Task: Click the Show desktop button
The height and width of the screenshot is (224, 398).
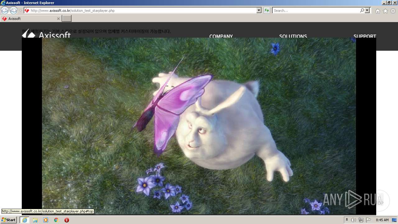Action: (395, 220)
